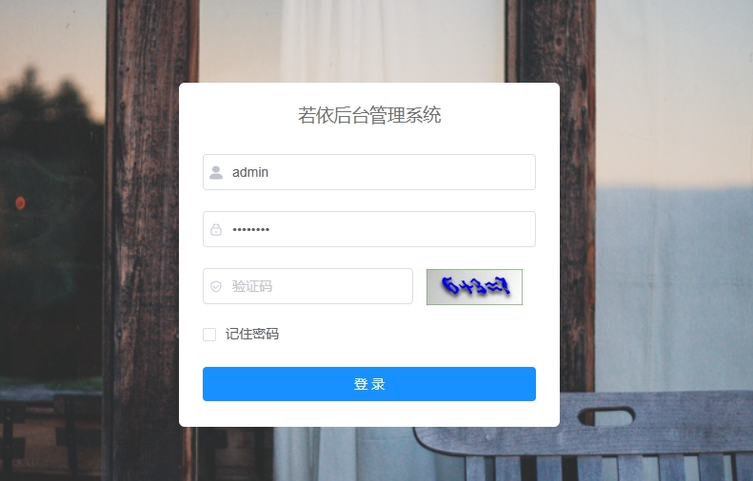Click empty white area below 登录 button
This screenshot has width=753, height=481.
(x=368, y=414)
